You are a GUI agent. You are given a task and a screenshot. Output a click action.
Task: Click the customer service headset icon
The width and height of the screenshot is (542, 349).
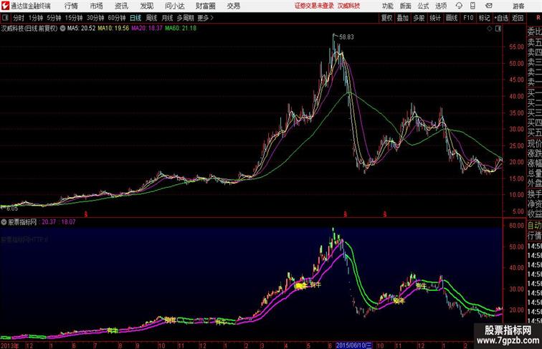pos(459,6)
